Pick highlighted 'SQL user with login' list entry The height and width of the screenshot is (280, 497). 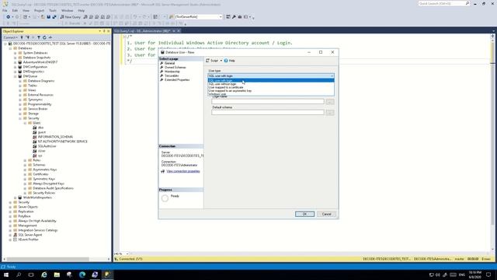pyautogui.click(x=271, y=81)
